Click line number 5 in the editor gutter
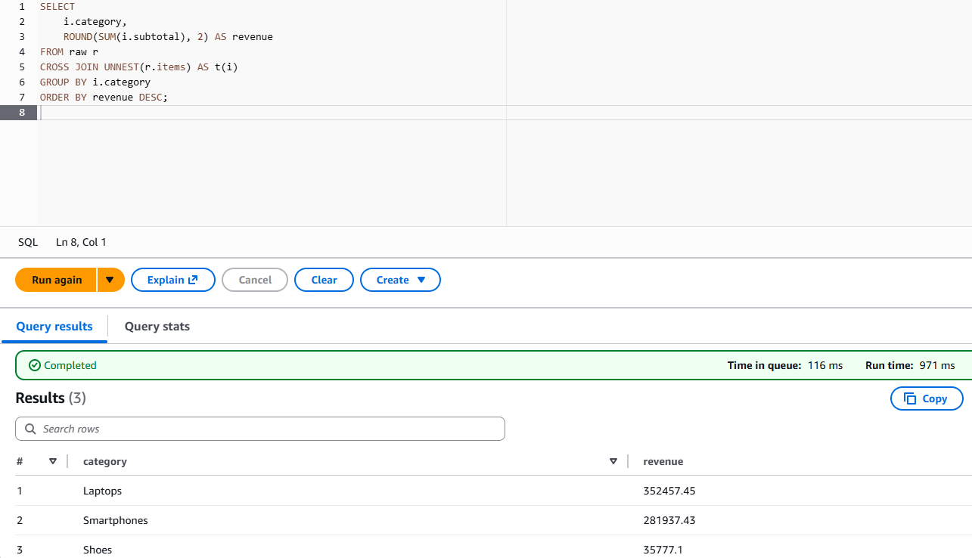 (x=22, y=67)
